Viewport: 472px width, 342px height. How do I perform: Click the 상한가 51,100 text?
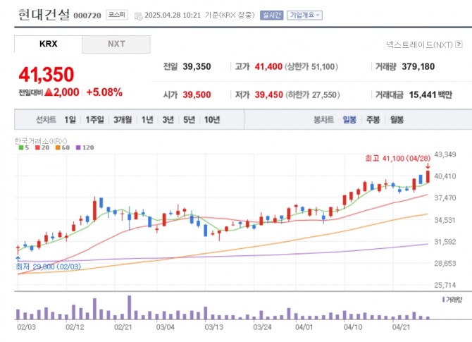coord(311,66)
